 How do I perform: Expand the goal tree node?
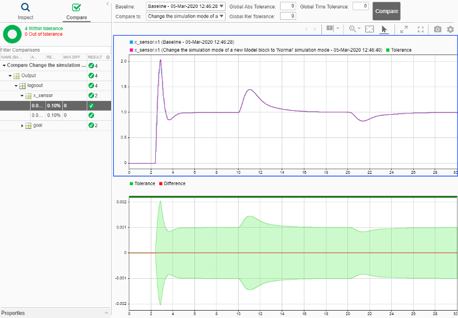click(x=22, y=125)
